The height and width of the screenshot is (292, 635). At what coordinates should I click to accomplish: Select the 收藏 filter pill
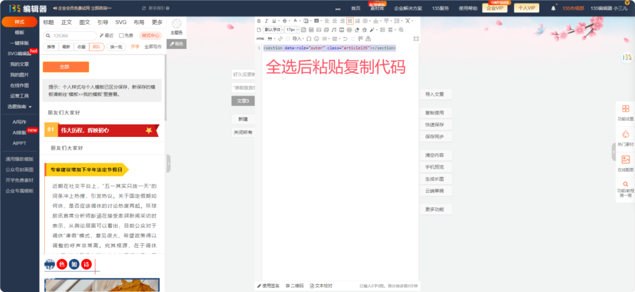tap(81, 47)
